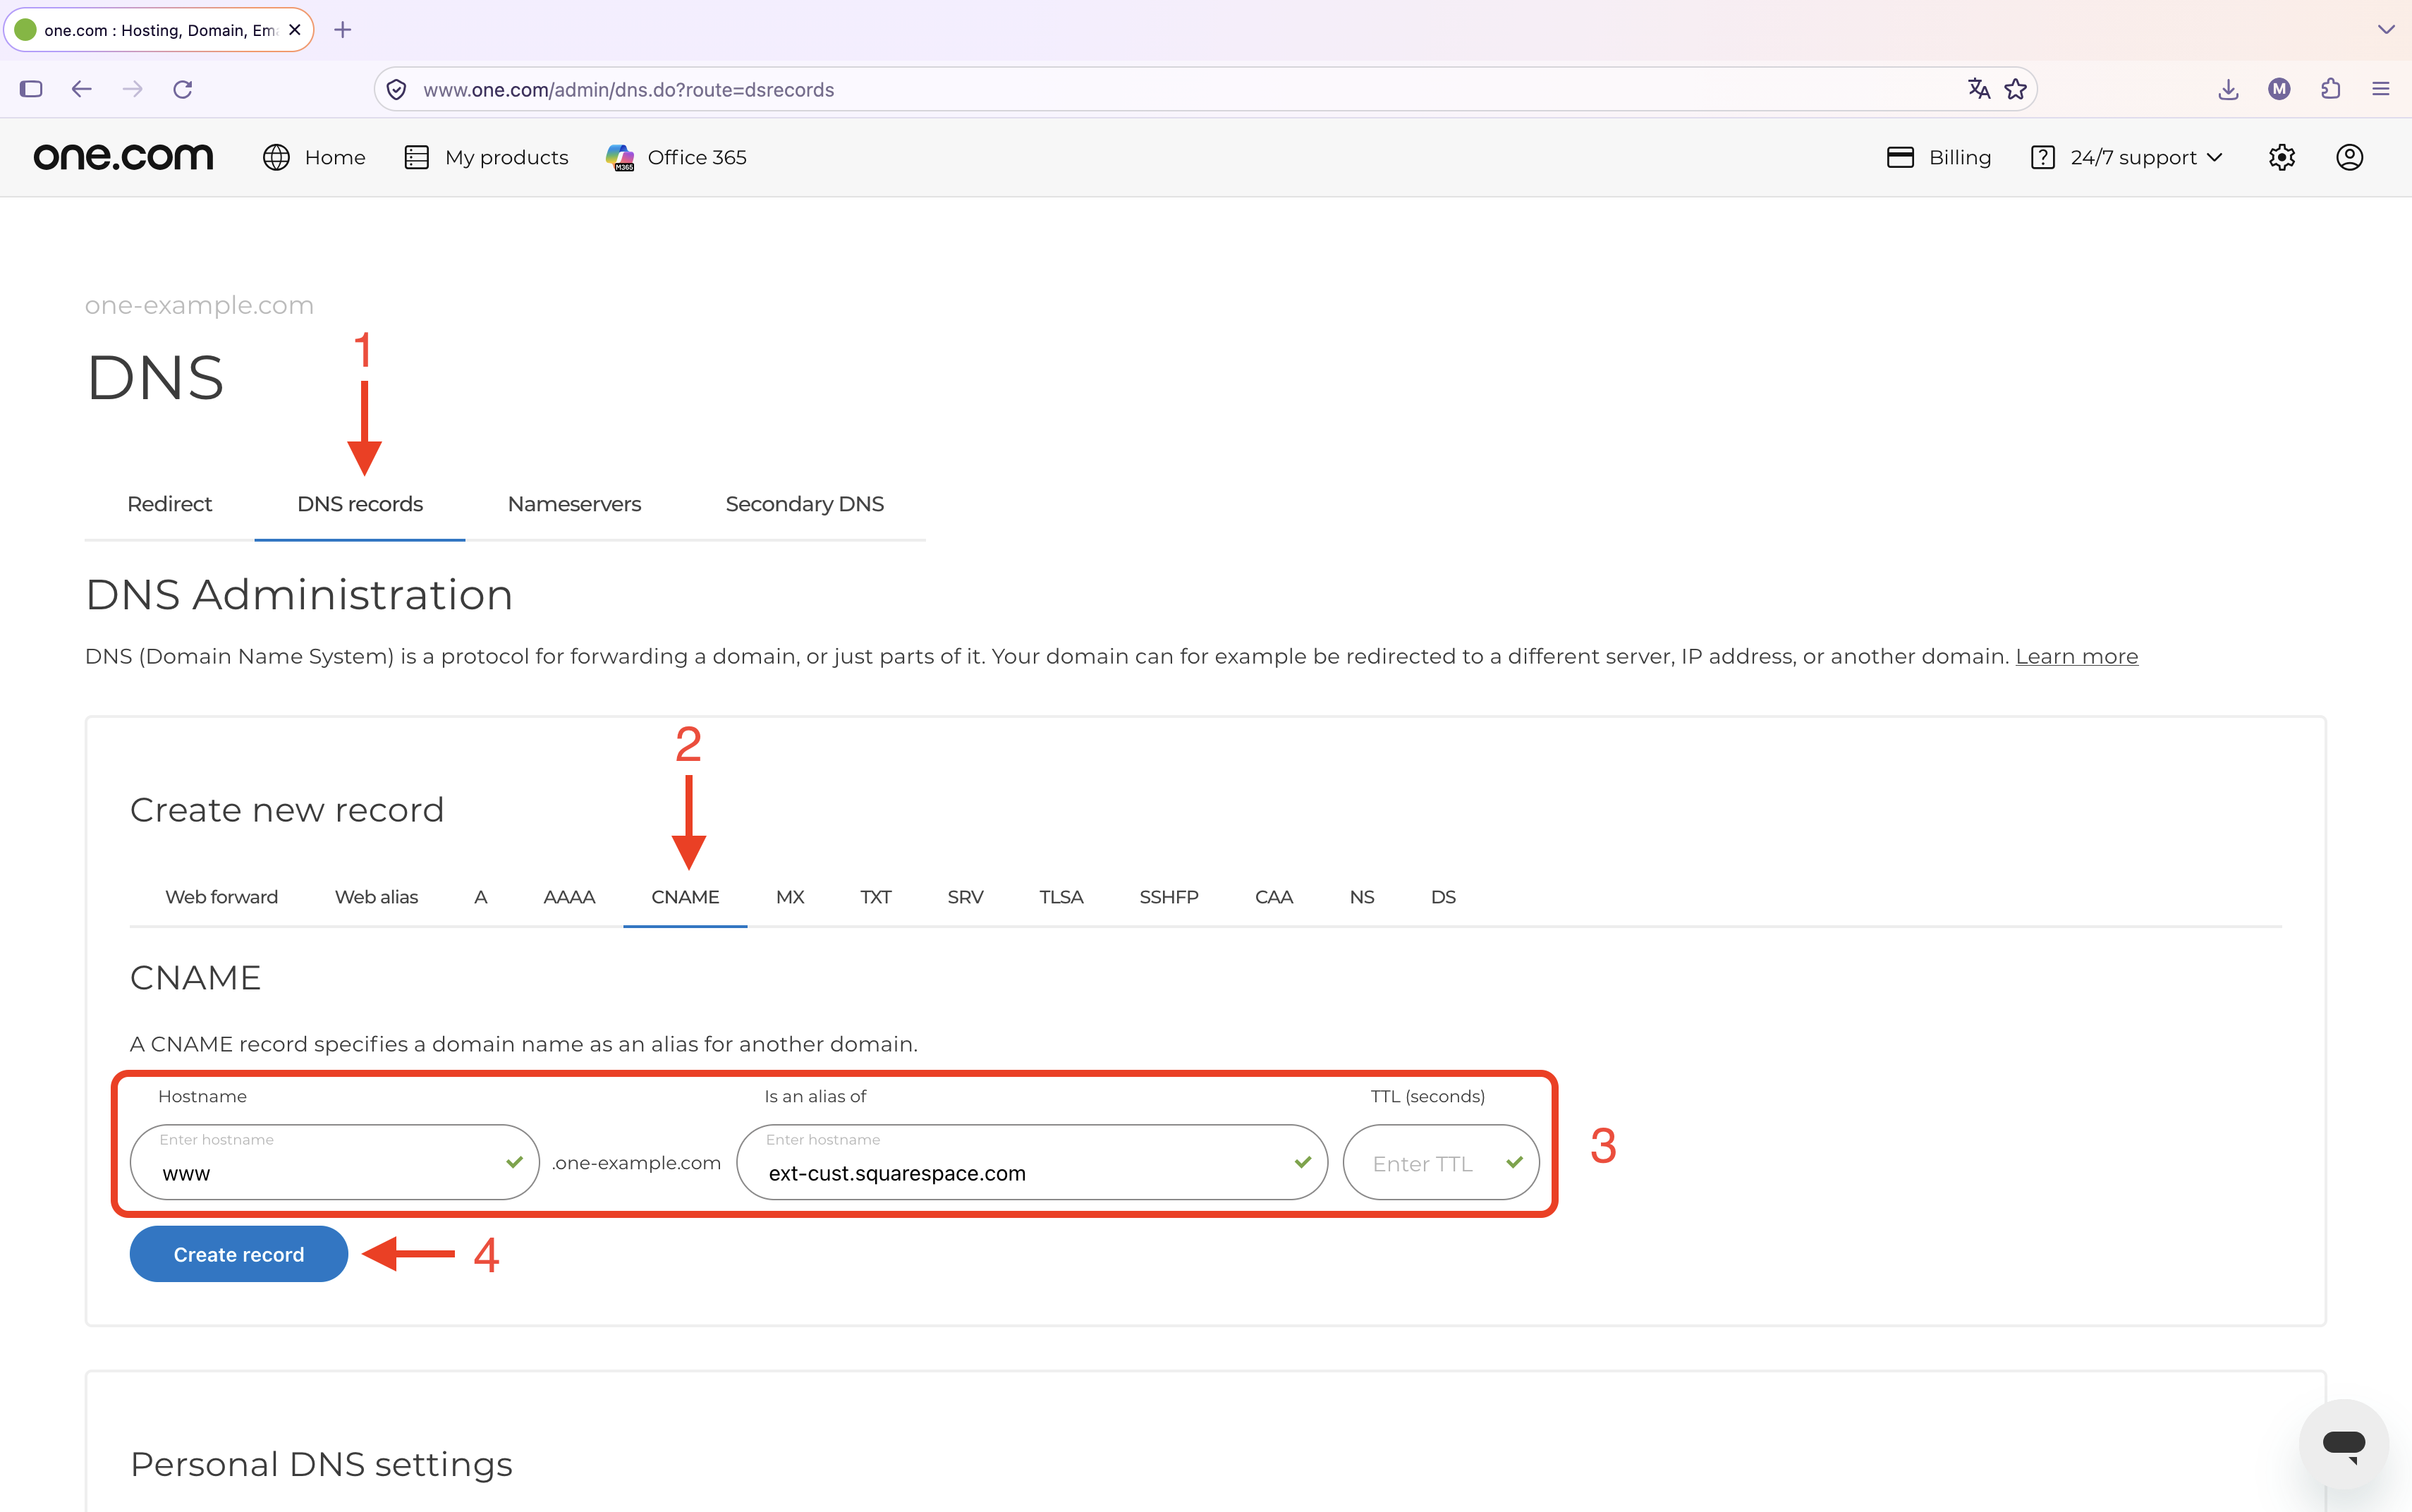The height and width of the screenshot is (1512, 2412).
Task: Open the browser hamburger menu
Action: (2380, 89)
